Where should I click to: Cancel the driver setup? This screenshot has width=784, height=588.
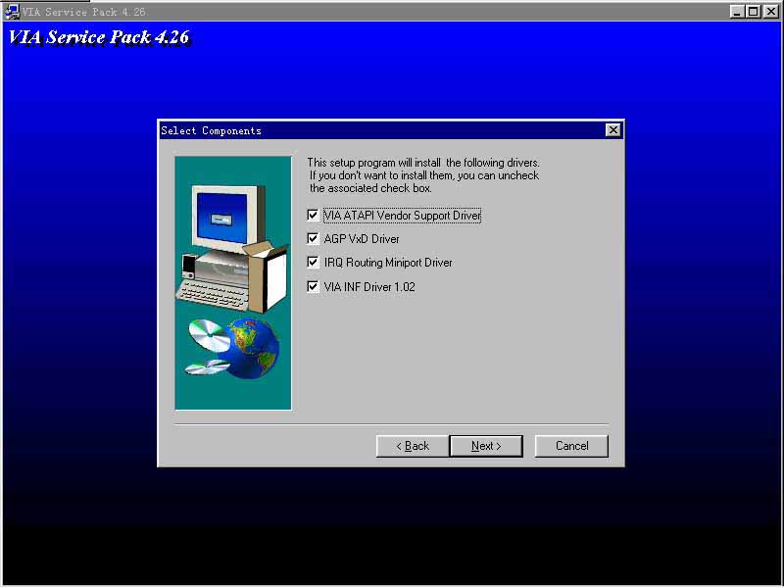(x=571, y=446)
